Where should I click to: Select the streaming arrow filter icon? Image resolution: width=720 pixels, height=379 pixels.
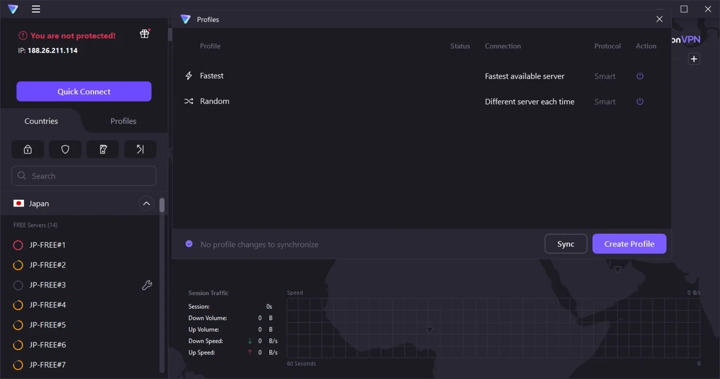click(x=140, y=149)
